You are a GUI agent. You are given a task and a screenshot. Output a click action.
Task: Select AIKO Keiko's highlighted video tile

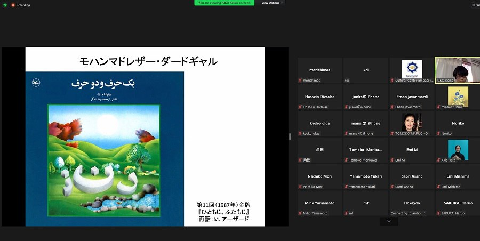point(457,70)
